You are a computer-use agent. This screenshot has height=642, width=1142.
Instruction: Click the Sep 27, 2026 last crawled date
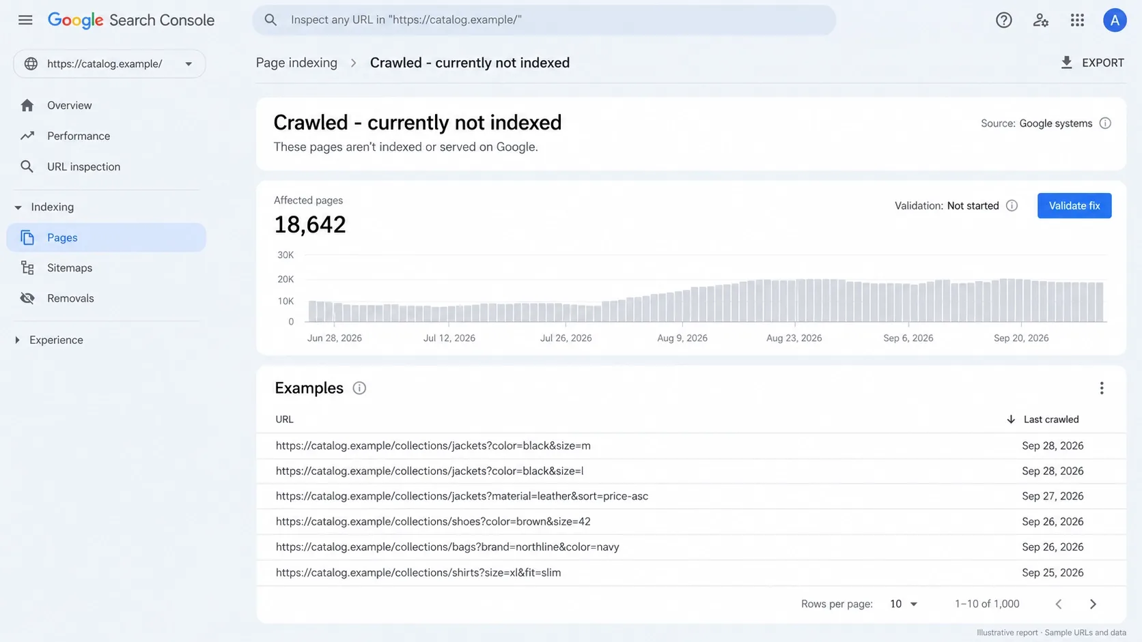click(1053, 496)
